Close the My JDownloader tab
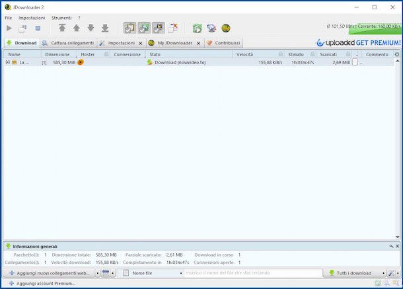The image size is (403, 289). pyautogui.click(x=198, y=43)
